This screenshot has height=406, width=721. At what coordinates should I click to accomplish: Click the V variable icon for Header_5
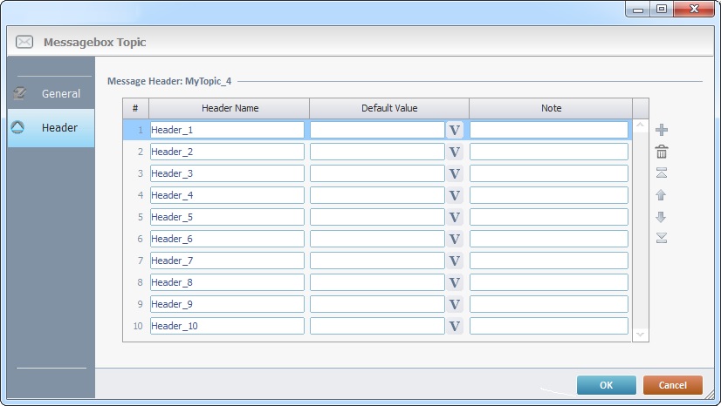454,217
